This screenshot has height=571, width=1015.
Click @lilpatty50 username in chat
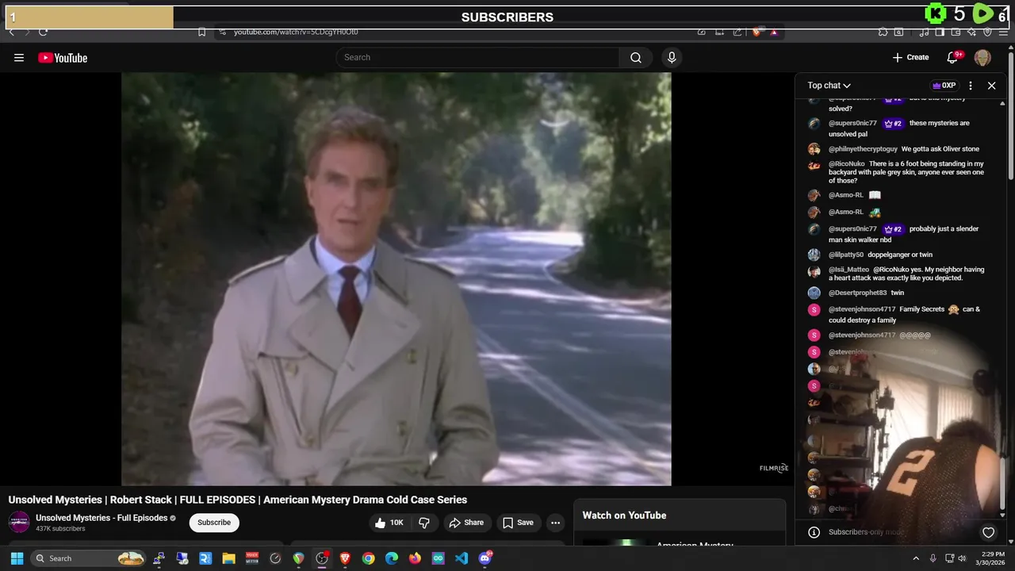coord(846,255)
